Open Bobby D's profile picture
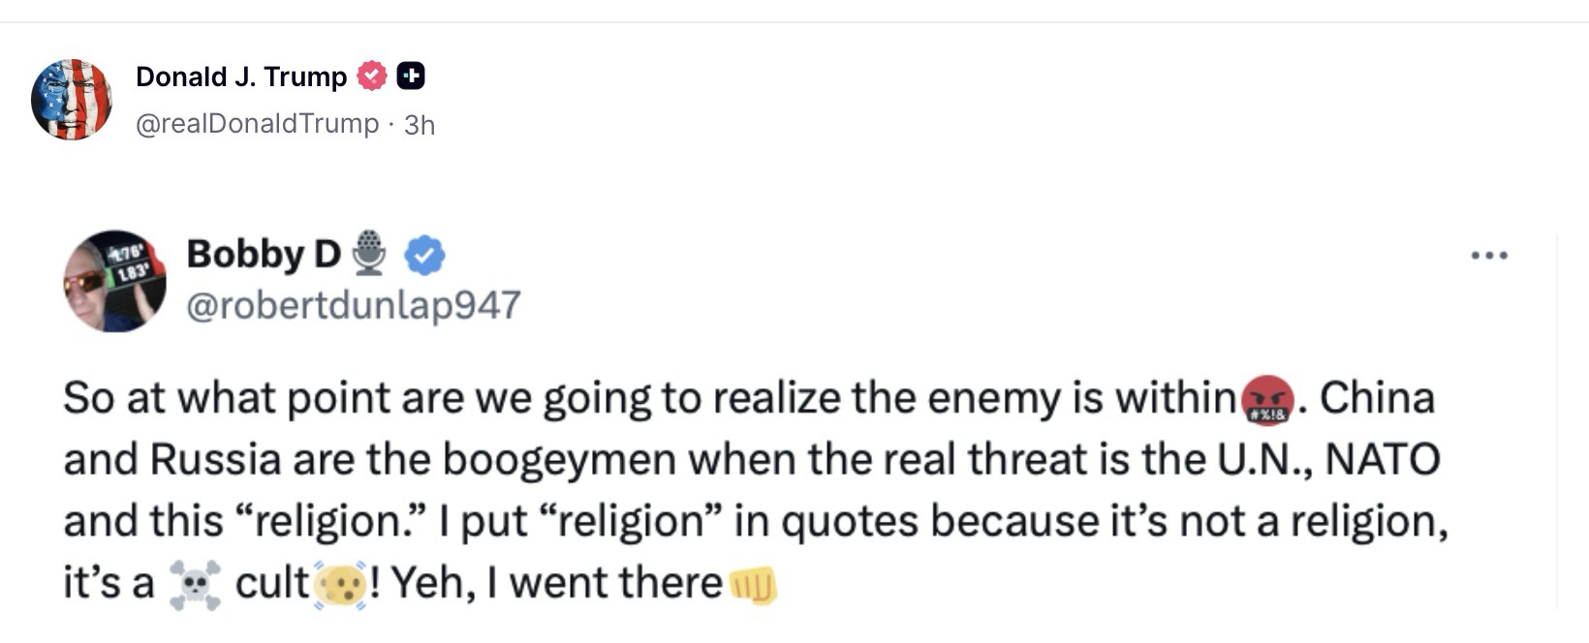Screen dimensions: 1589x643 coord(114,281)
